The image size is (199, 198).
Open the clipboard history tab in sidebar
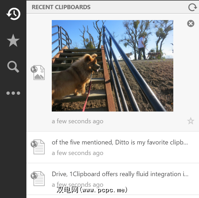pyautogui.click(x=13, y=14)
